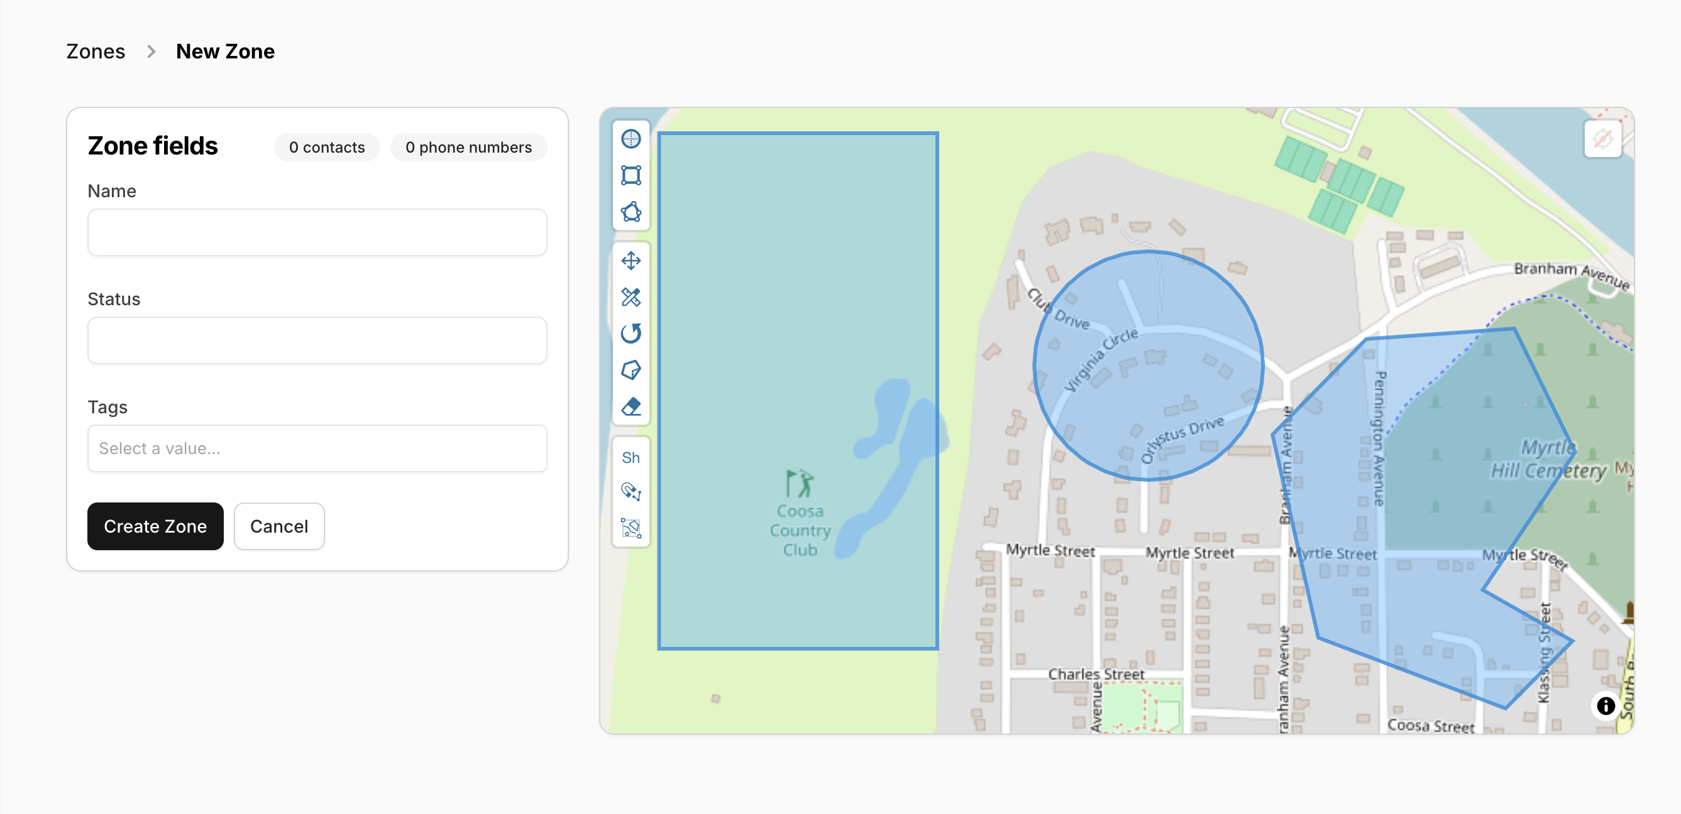Toggle the snapping magnet tool

pyautogui.click(x=631, y=491)
